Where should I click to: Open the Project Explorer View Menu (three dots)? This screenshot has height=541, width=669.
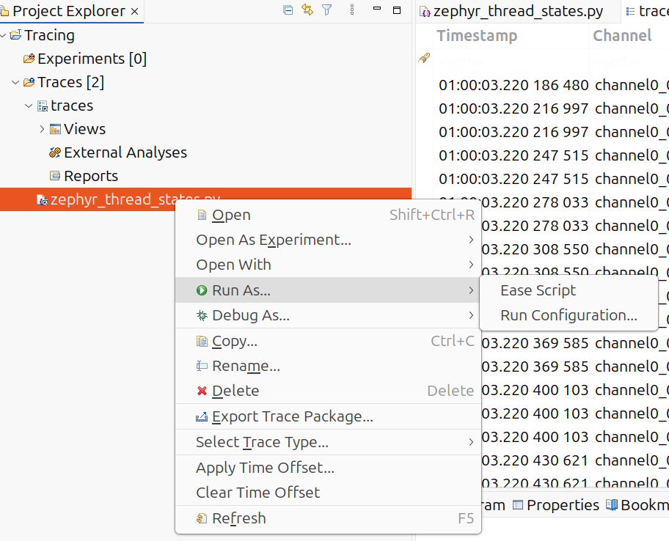point(352,10)
